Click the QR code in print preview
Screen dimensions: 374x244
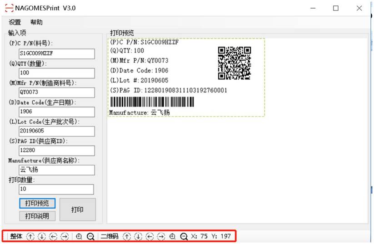234,63
